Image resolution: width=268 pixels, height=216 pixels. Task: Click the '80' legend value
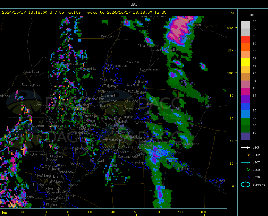pos(254,21)
